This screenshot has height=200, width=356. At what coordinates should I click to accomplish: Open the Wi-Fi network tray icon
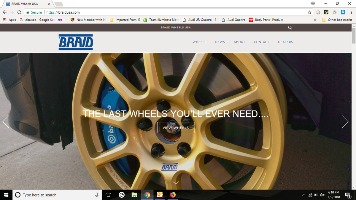click(310, 195)
